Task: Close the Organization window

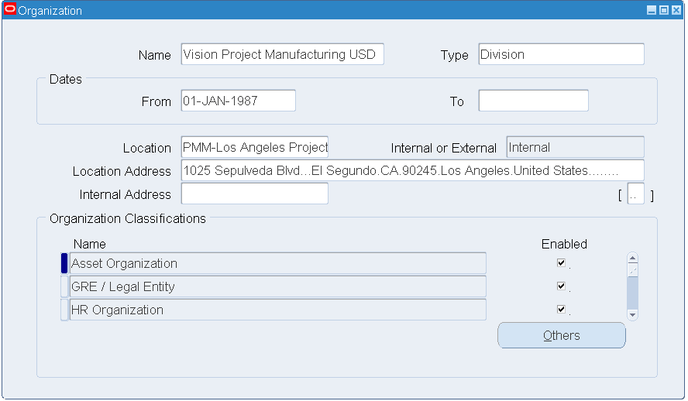Action: click(676, 10)
